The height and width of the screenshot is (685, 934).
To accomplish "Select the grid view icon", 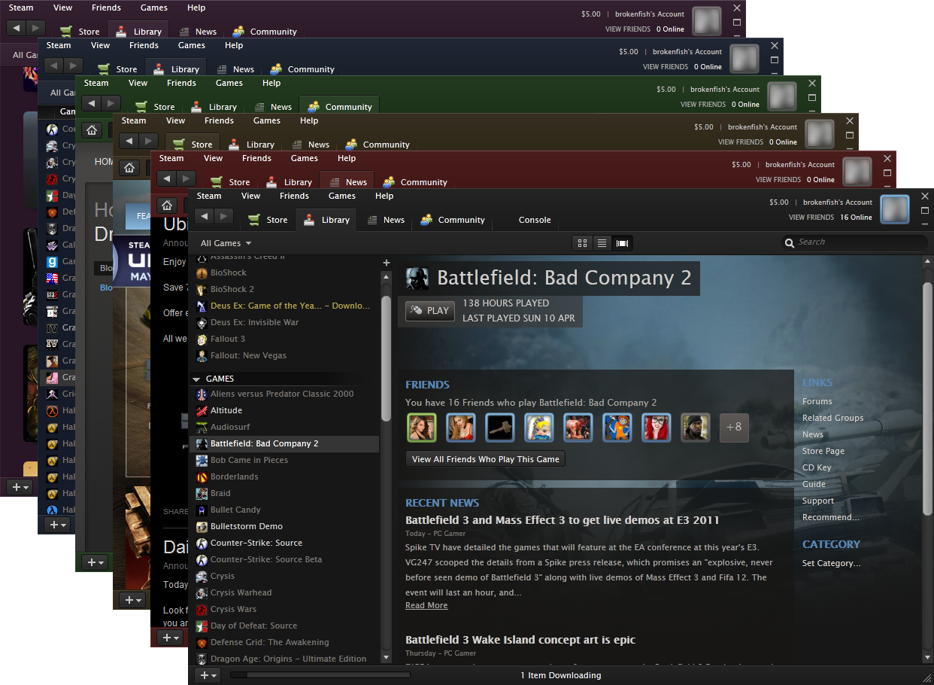I will (582, 243).
